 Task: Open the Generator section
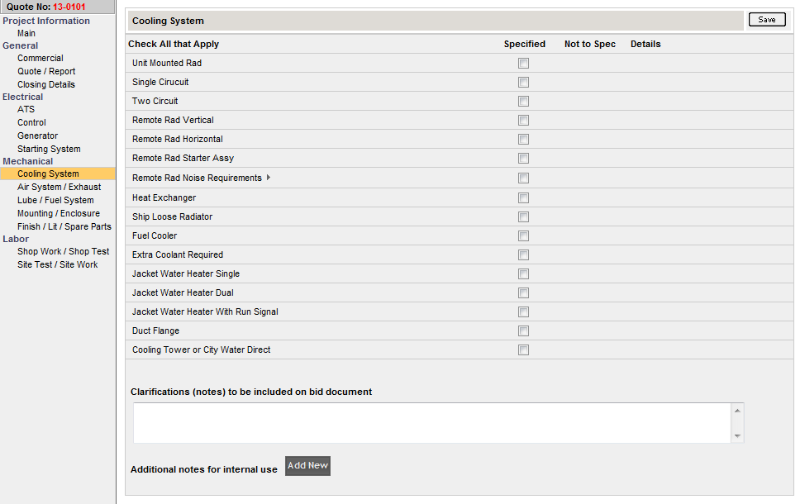(38, 136)
